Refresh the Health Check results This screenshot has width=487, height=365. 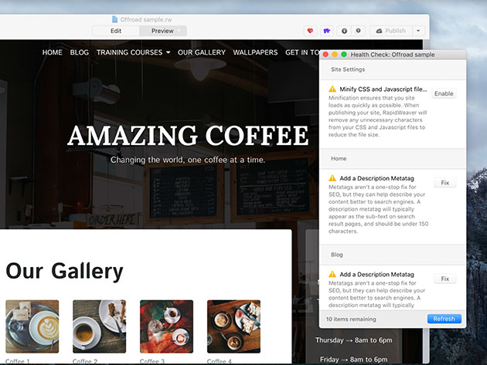point(444,319)
